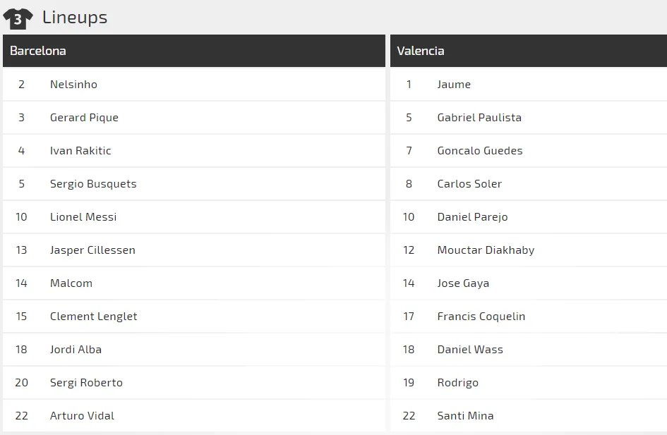Screen dimensions: 667x435
Task: Click the Valencia team header
Action: pyautogui.click(x=421, y=51)
